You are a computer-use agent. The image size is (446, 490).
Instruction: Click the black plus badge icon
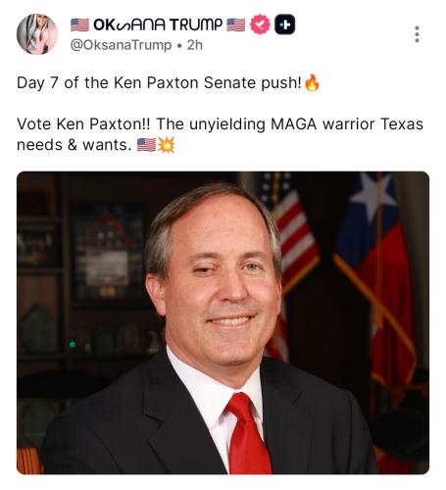(284, 24)
